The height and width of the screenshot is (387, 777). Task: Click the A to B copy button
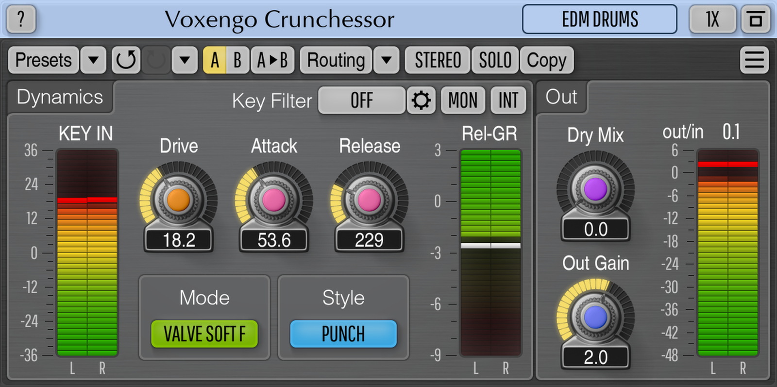pos(272,60)
